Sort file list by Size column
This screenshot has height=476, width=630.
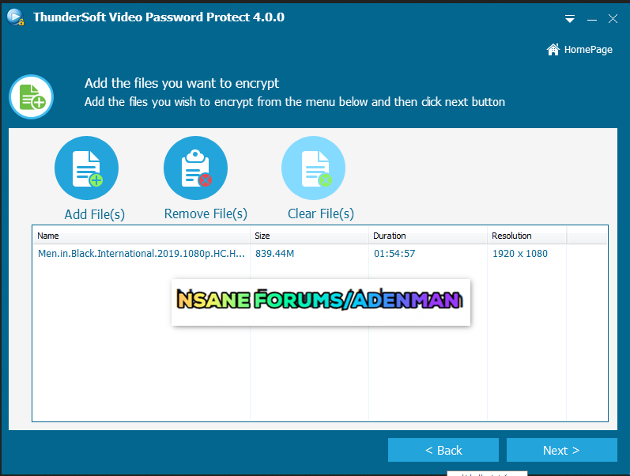[x=309, y=236]
